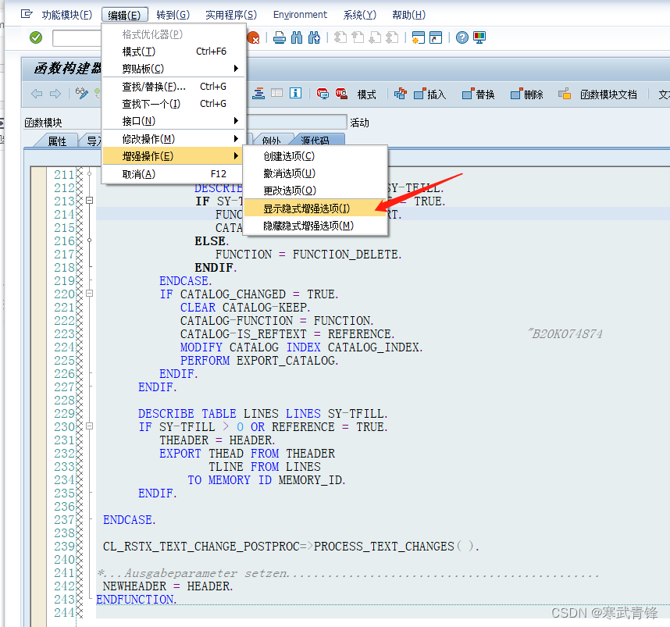Click the ENDFUNCTION. code line
Viewport: 670px width, 627px height.
137,600
